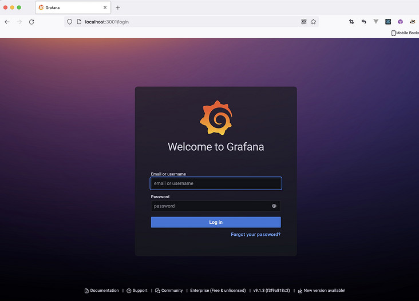Click the download icon beside New version available
This screenshot has width=419, height=301.
(x=300, y=291)
